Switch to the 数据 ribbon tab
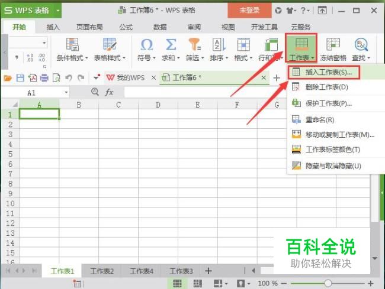Image resolution: width=385 pixels, height=289 pixels. [160, 27]
